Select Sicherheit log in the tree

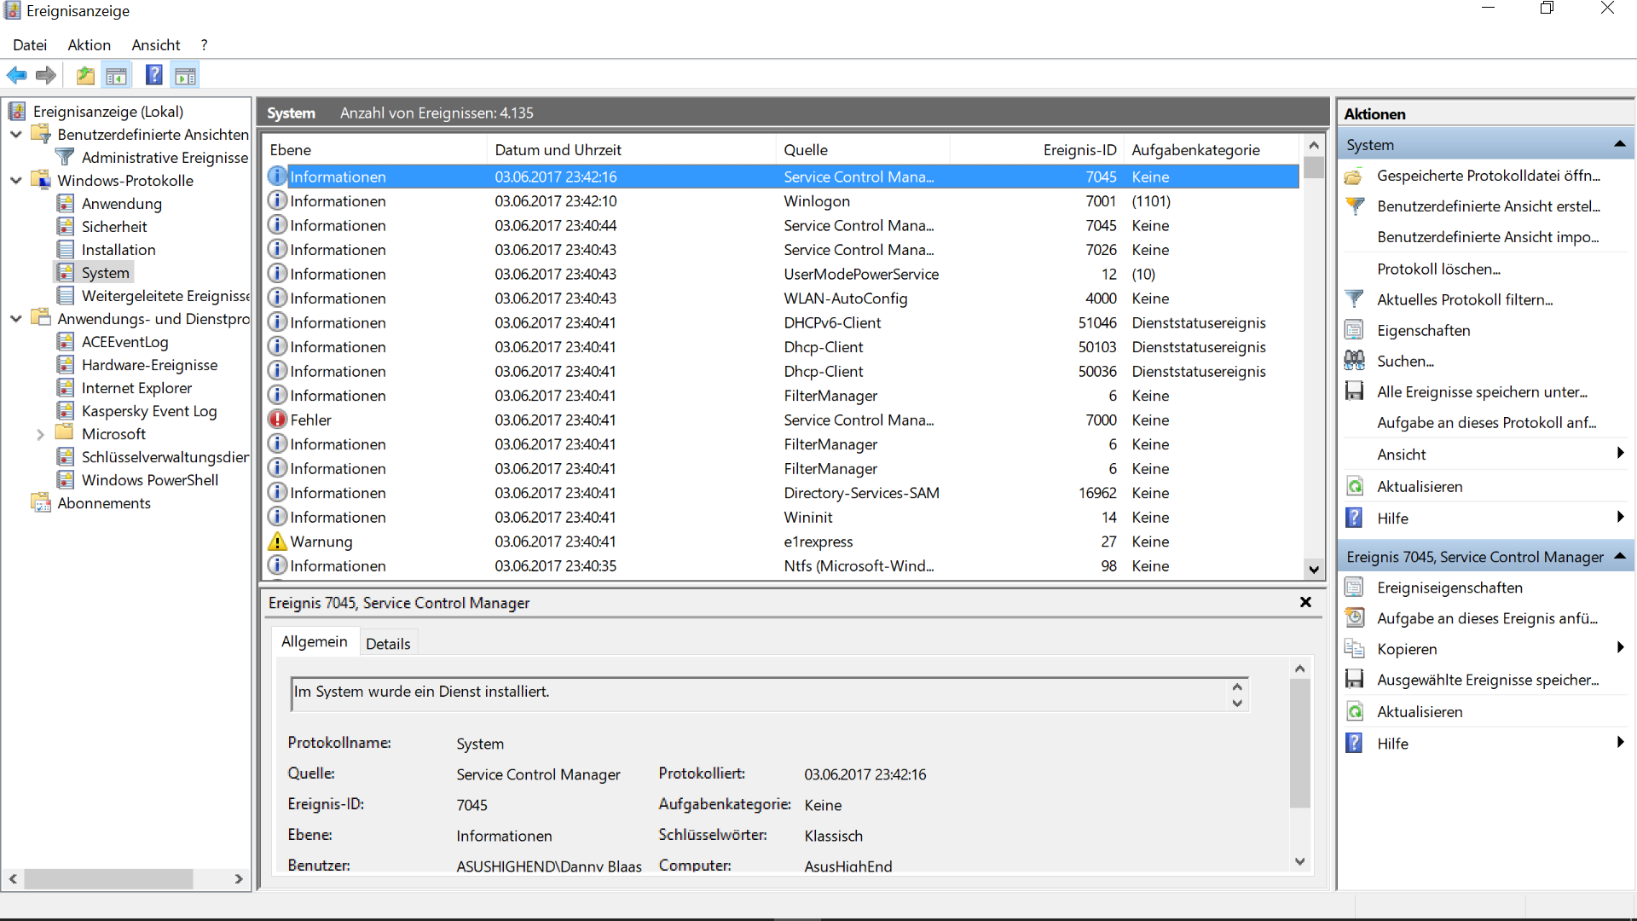click(114, 227)
